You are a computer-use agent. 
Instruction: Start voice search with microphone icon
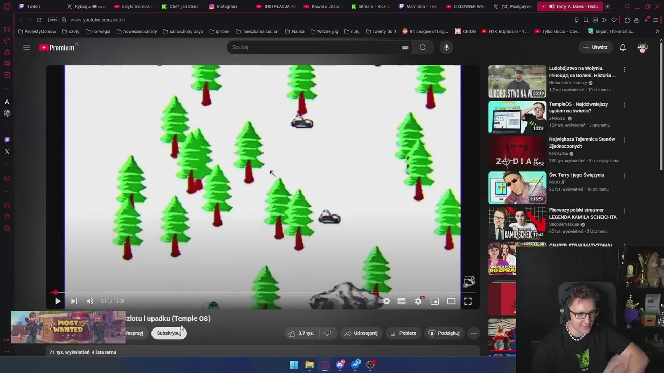tap(446, 47)
